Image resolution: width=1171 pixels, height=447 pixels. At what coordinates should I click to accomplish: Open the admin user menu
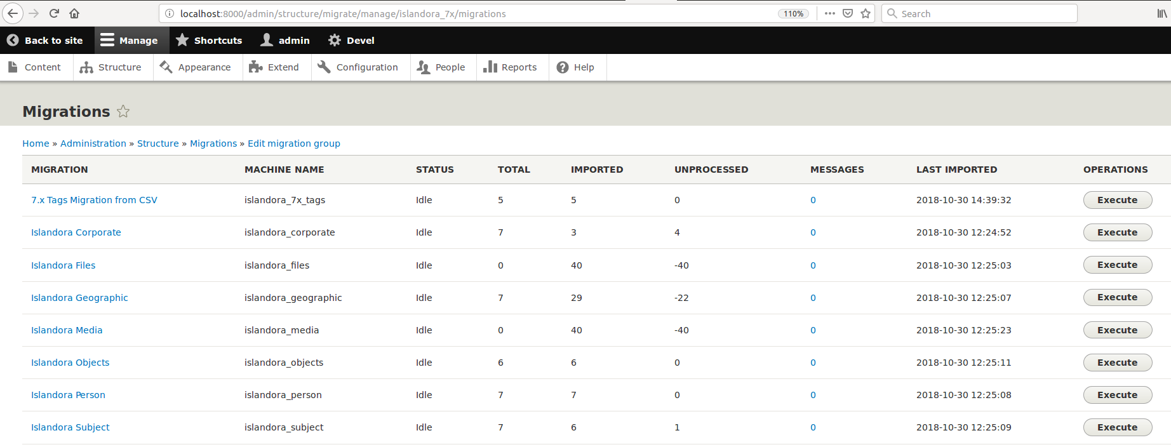(286, 40)
